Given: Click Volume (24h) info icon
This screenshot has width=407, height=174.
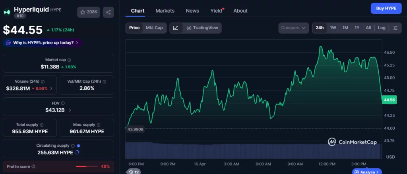Looking at the screenshot, I should pos(43,81).
